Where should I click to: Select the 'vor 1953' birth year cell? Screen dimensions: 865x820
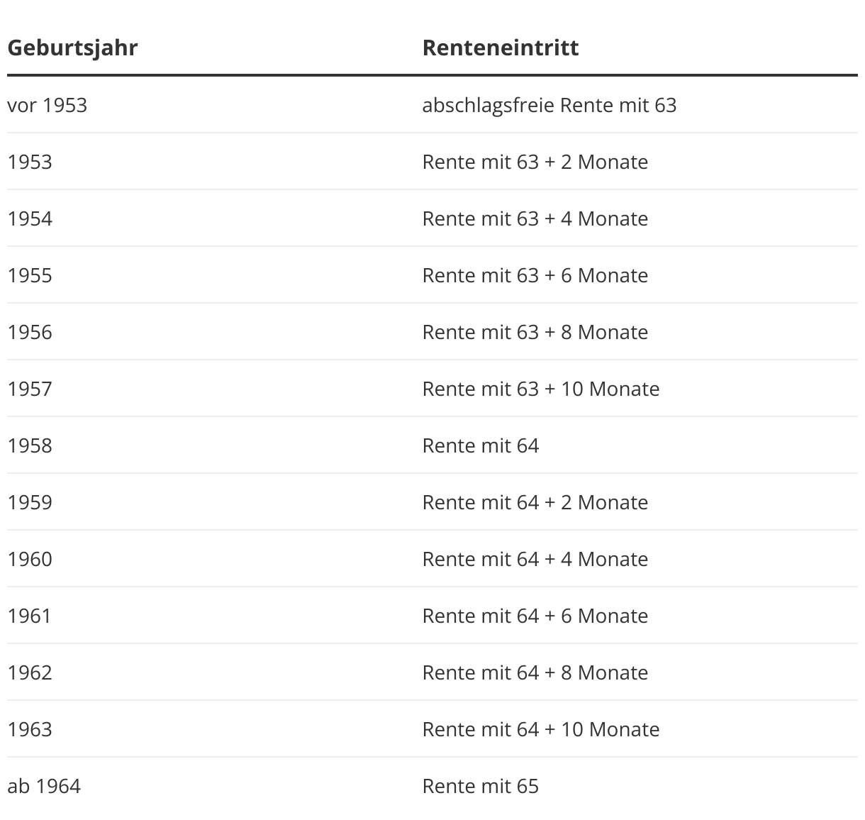48,105
